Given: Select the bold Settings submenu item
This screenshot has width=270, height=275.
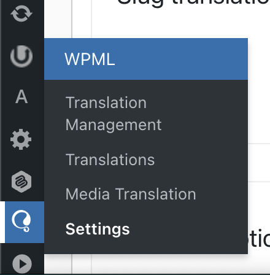Looking at the screenshot, I should (x=98, y=230).
